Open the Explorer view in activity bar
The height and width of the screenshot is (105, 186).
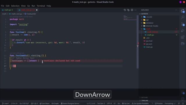click(x=183, y=11)
